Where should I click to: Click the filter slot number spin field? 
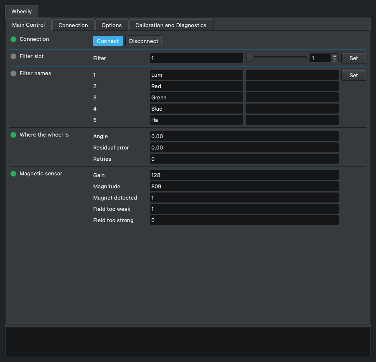click(x=320, y=58)
